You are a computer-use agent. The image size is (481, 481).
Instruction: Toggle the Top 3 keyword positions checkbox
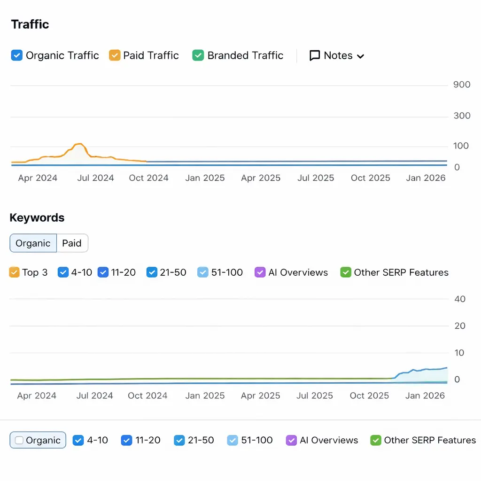(15, 272)
